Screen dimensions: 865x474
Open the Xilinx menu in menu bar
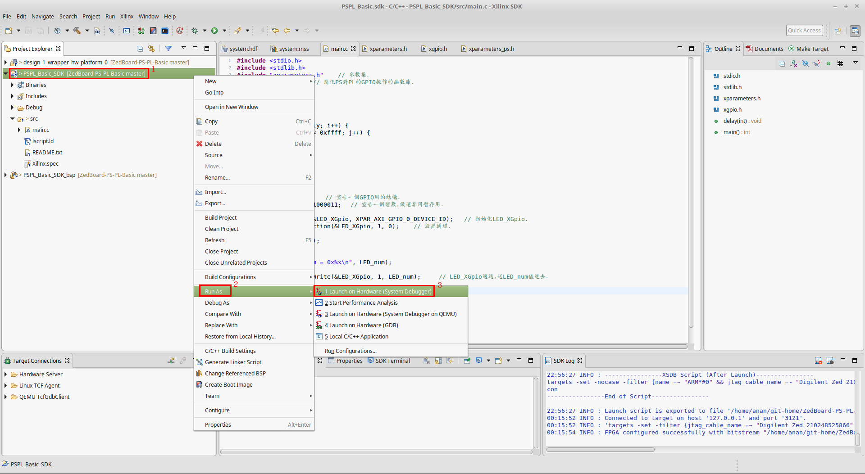pyautogui.click(x=127, y=16)
